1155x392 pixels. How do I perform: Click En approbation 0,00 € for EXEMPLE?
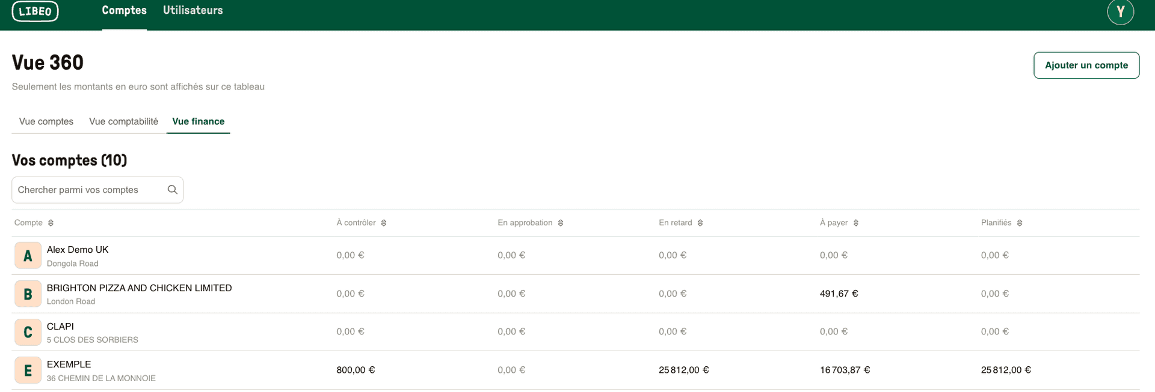click(x=511, y=370)
